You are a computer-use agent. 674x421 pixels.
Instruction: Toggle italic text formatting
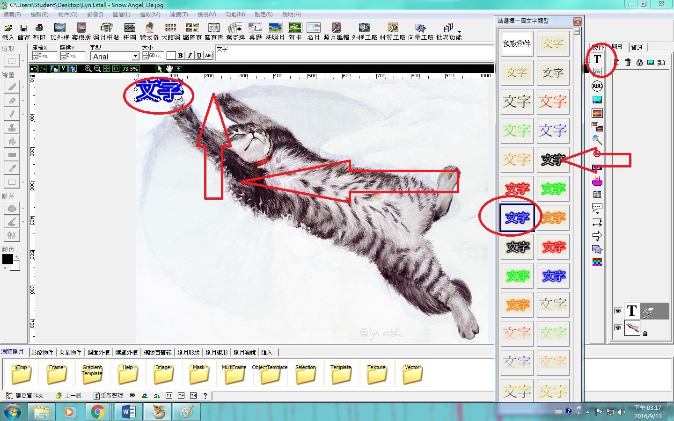point(190,56)
